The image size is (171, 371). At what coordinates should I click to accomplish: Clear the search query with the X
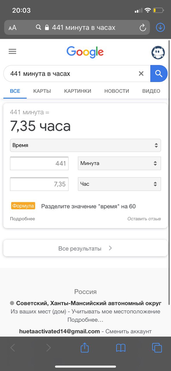[141, 74]
